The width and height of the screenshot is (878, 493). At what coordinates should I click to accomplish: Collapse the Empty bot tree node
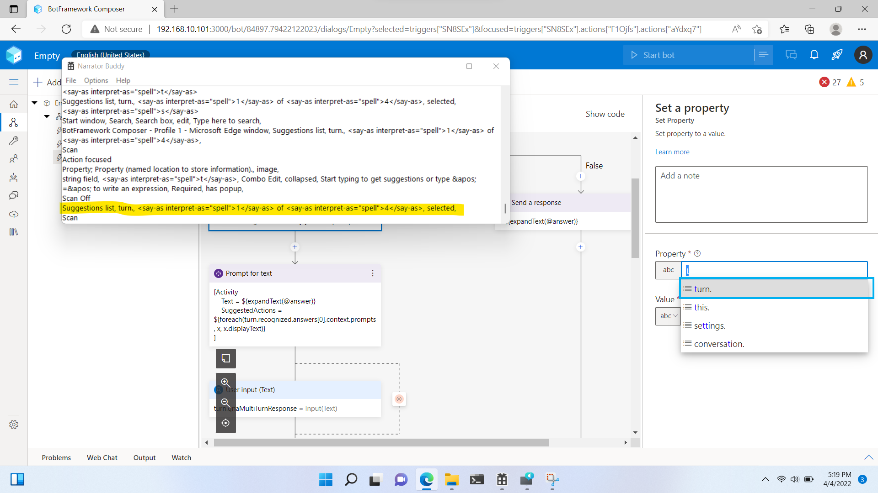35,103
